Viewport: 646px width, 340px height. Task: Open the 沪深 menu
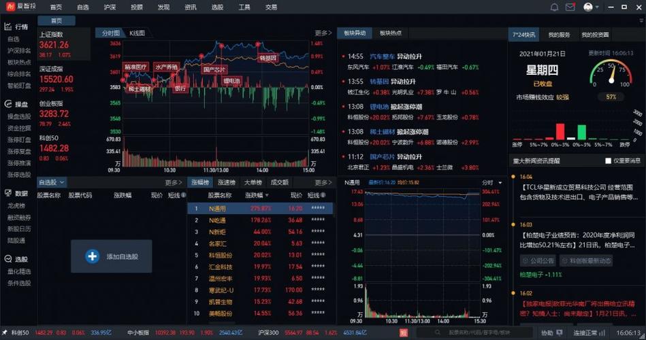pyautogui.click(x=110, y=7)
